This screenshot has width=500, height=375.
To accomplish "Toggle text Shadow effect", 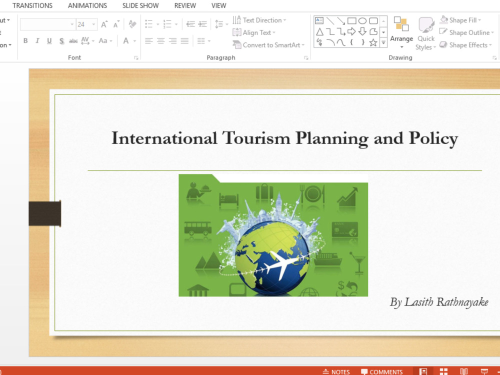I will 61,41.
